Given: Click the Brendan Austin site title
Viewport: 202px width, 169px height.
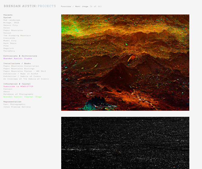Looking at the screenshot, I should (20, 6).
